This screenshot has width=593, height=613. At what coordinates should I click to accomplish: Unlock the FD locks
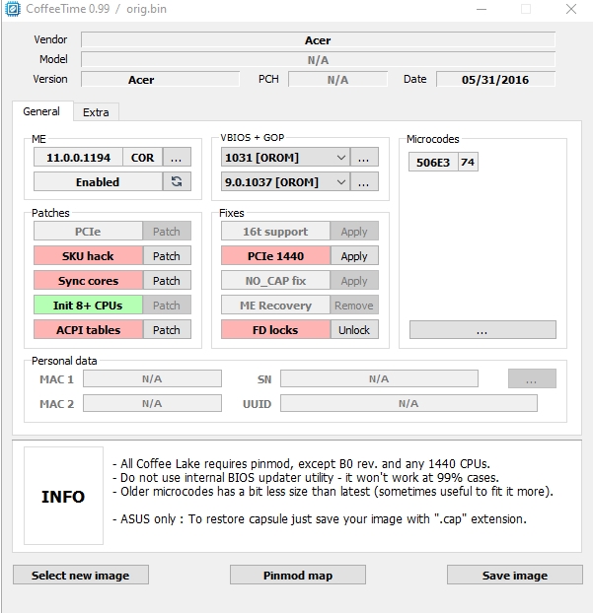(354, 329)
